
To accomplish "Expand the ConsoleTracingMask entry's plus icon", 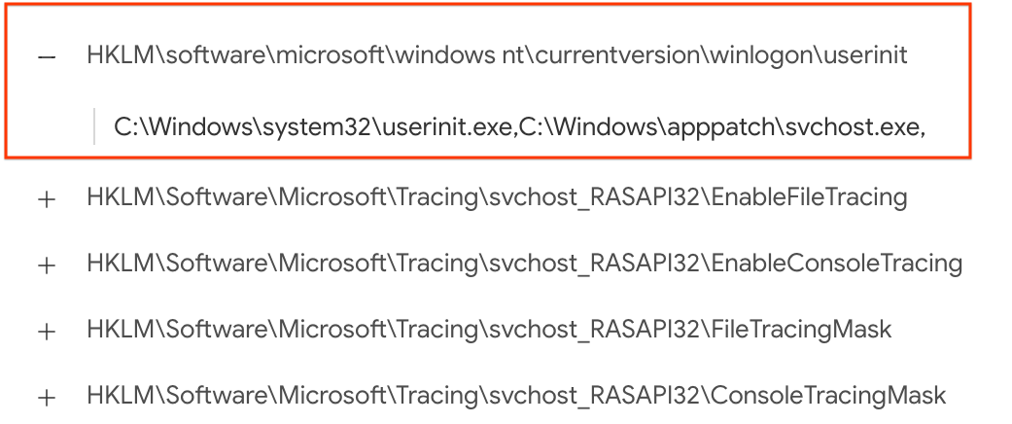I will pyautogui.click(x=47, y=398).
